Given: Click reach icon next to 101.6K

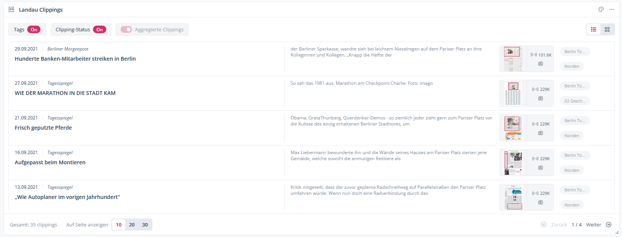Looking at the screenshot, I should 534,55.
